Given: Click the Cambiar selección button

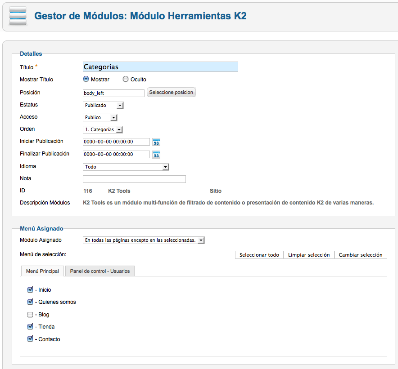Looking at the screenshot, I should tap(361, 255).
